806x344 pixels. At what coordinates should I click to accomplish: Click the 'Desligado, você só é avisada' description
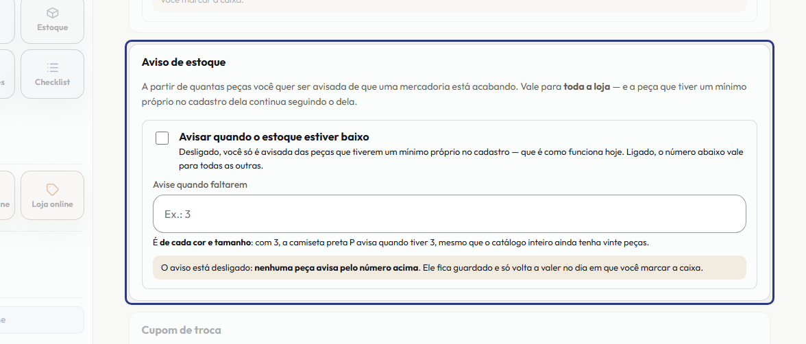click(461, 160)
